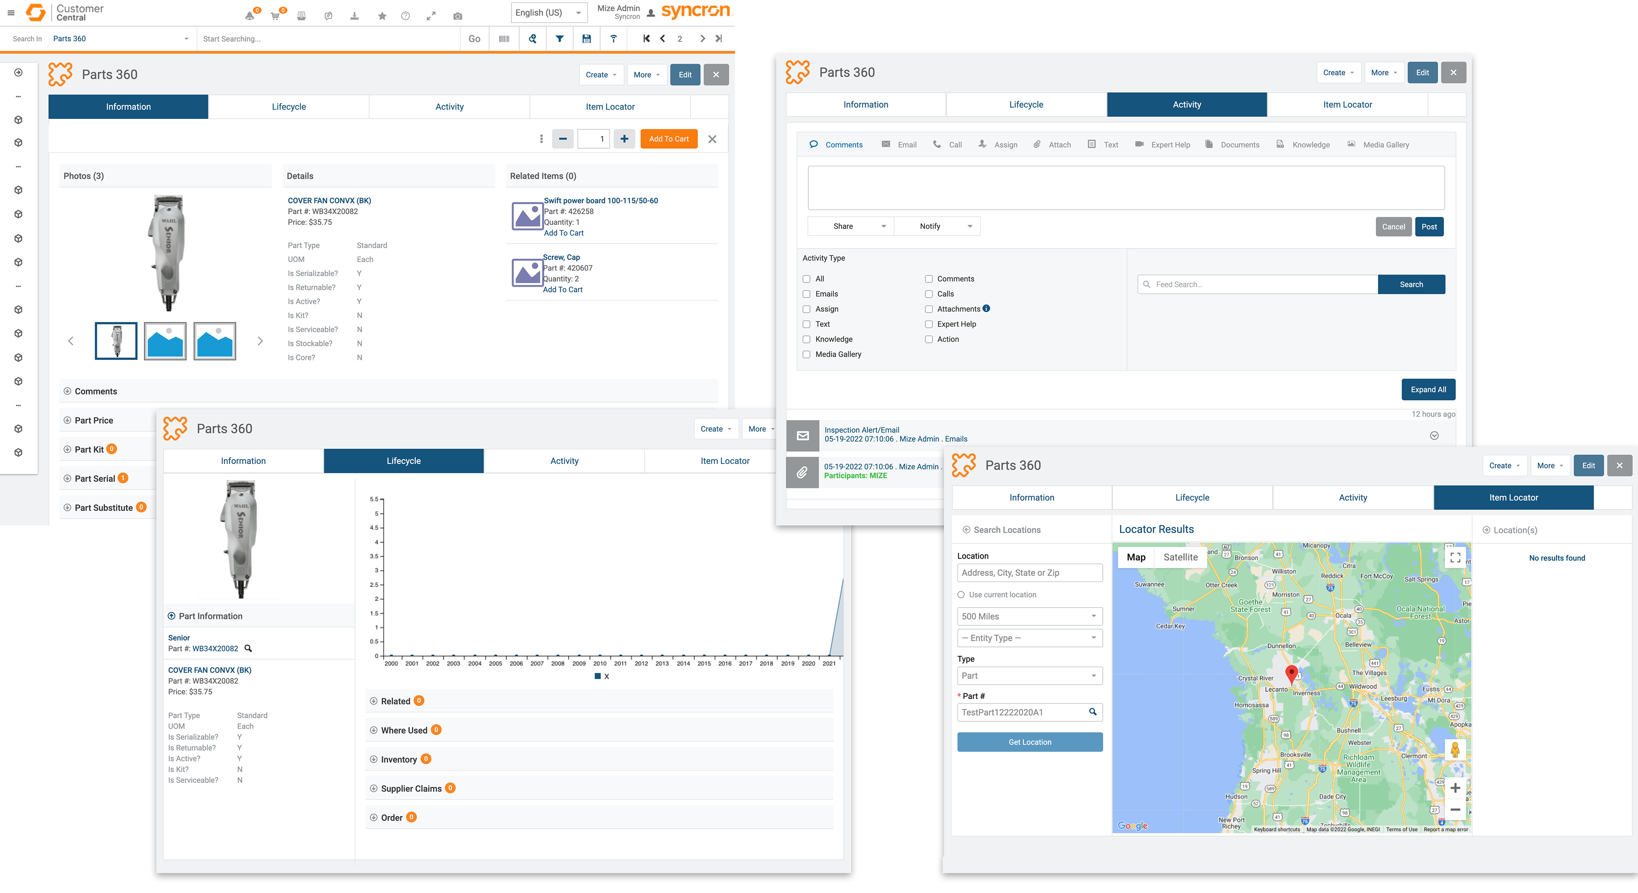Click the Get Location button

click(x=1029, y=742)
